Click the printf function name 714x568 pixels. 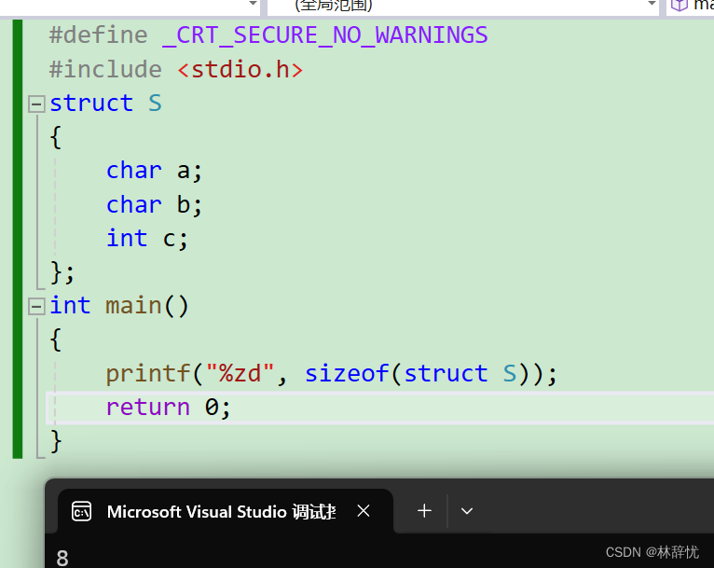pyautogui.click(x=148, y=374)
